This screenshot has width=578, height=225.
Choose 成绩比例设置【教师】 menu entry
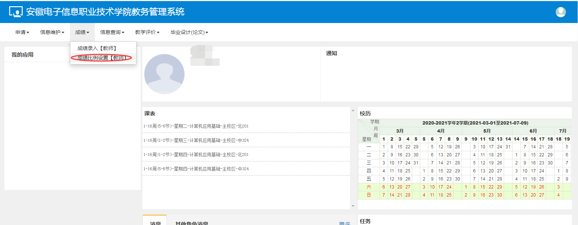(102, 58)
